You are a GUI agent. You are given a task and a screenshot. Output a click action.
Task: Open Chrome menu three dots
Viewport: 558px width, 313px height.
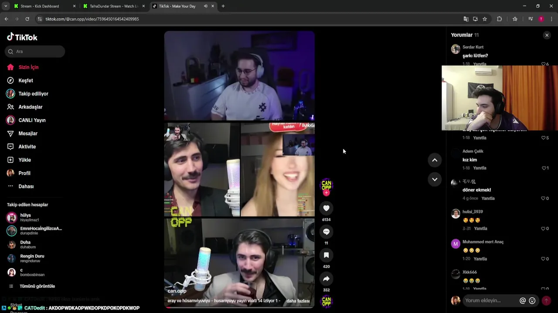click(x=552, y=19)
